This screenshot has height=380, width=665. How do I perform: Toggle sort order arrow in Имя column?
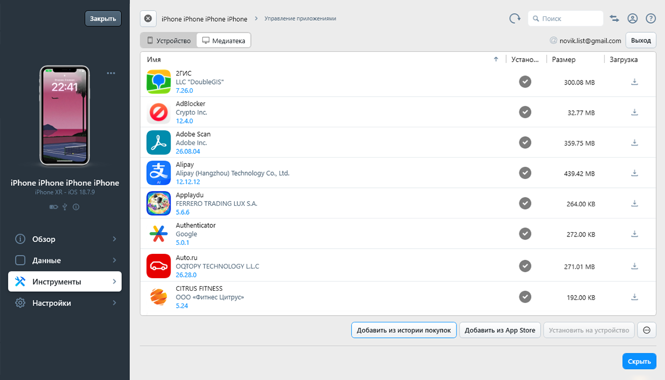click(x=496, y=60)
